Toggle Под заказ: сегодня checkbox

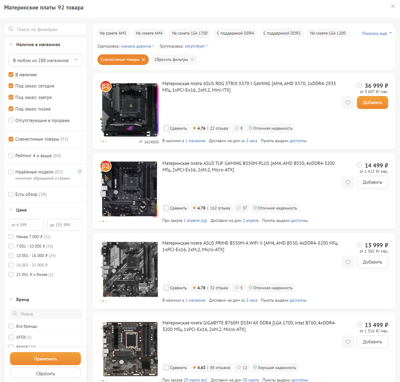11,86
